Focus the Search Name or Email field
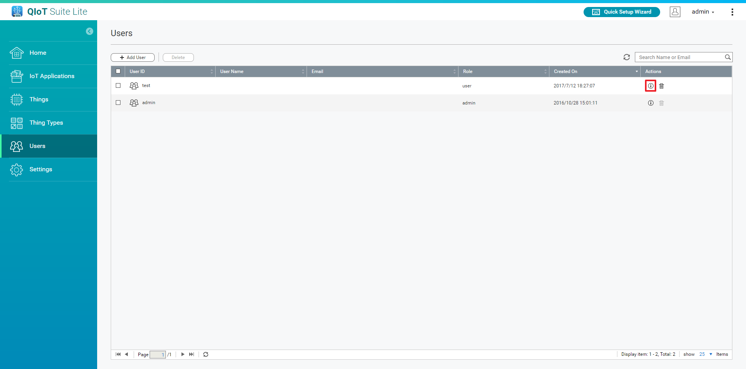The image size is (746, 369). pos(680,57)
